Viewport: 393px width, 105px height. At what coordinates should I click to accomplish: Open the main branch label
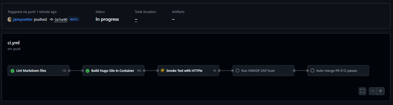pos(74,19)
